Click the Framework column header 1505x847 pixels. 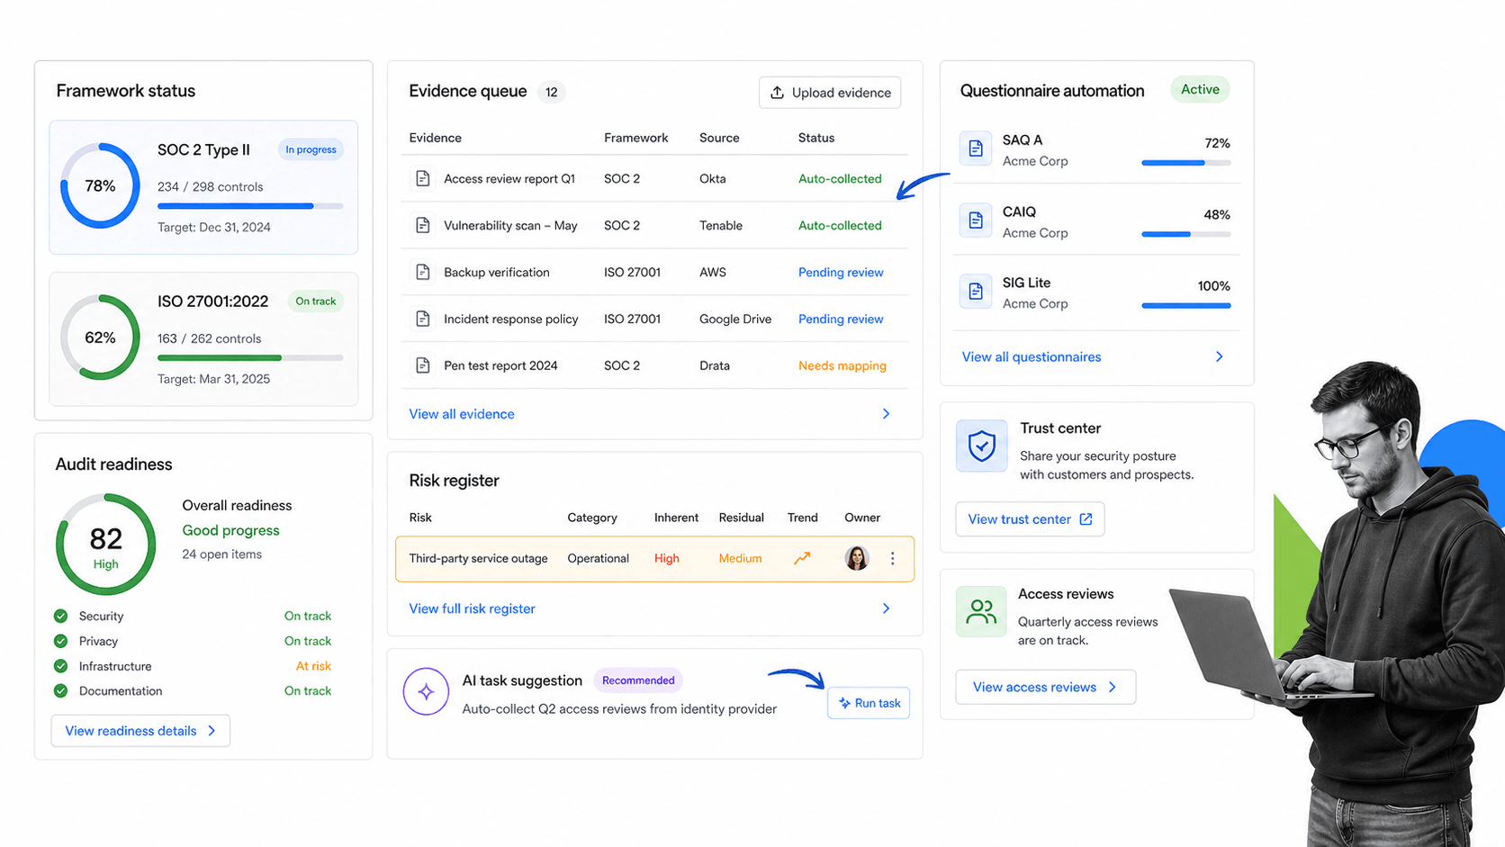click(635, 138)
